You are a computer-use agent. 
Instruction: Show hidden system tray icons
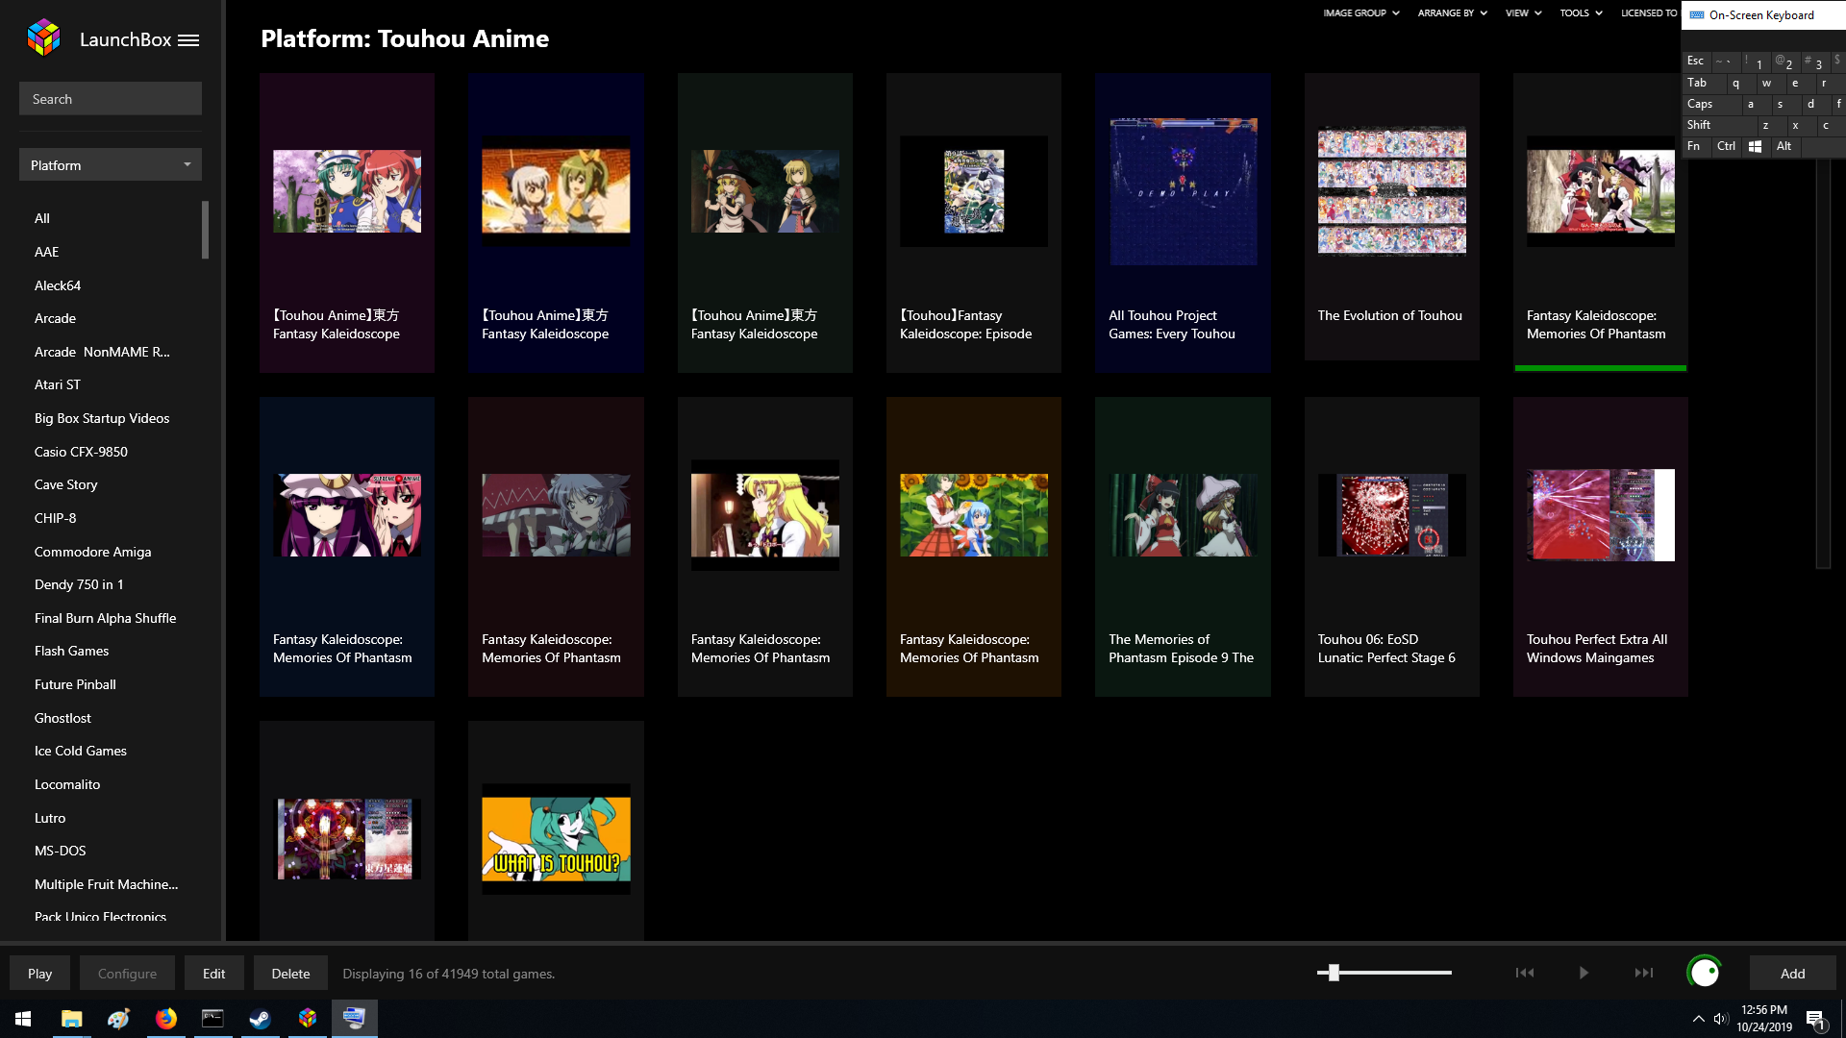point(1698,1019)
